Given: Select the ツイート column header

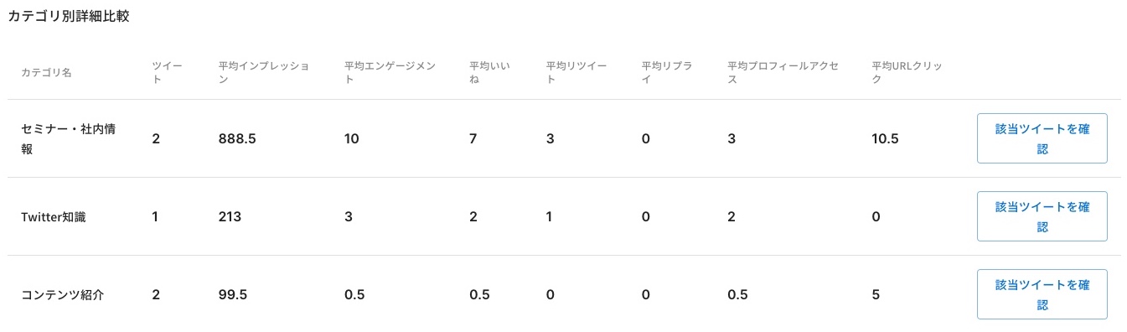Looking at the screenshot, I should (168, 72).
